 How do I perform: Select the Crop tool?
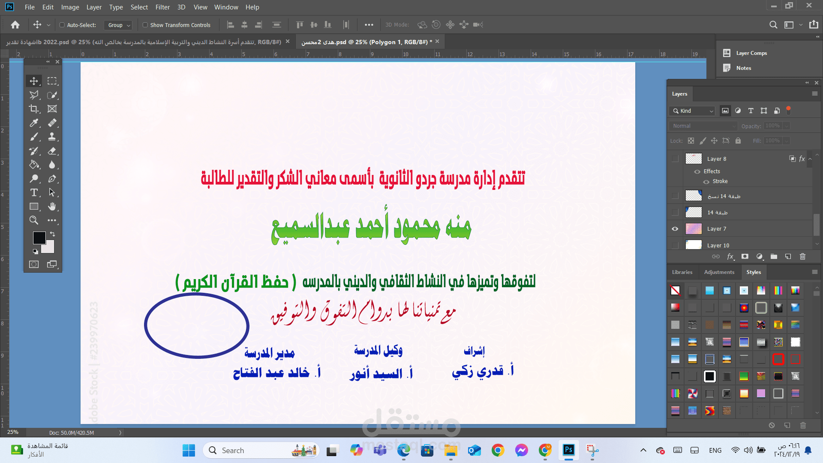34,109
